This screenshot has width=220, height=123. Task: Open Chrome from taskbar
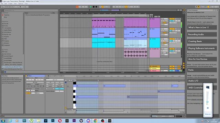click(95, 121)
